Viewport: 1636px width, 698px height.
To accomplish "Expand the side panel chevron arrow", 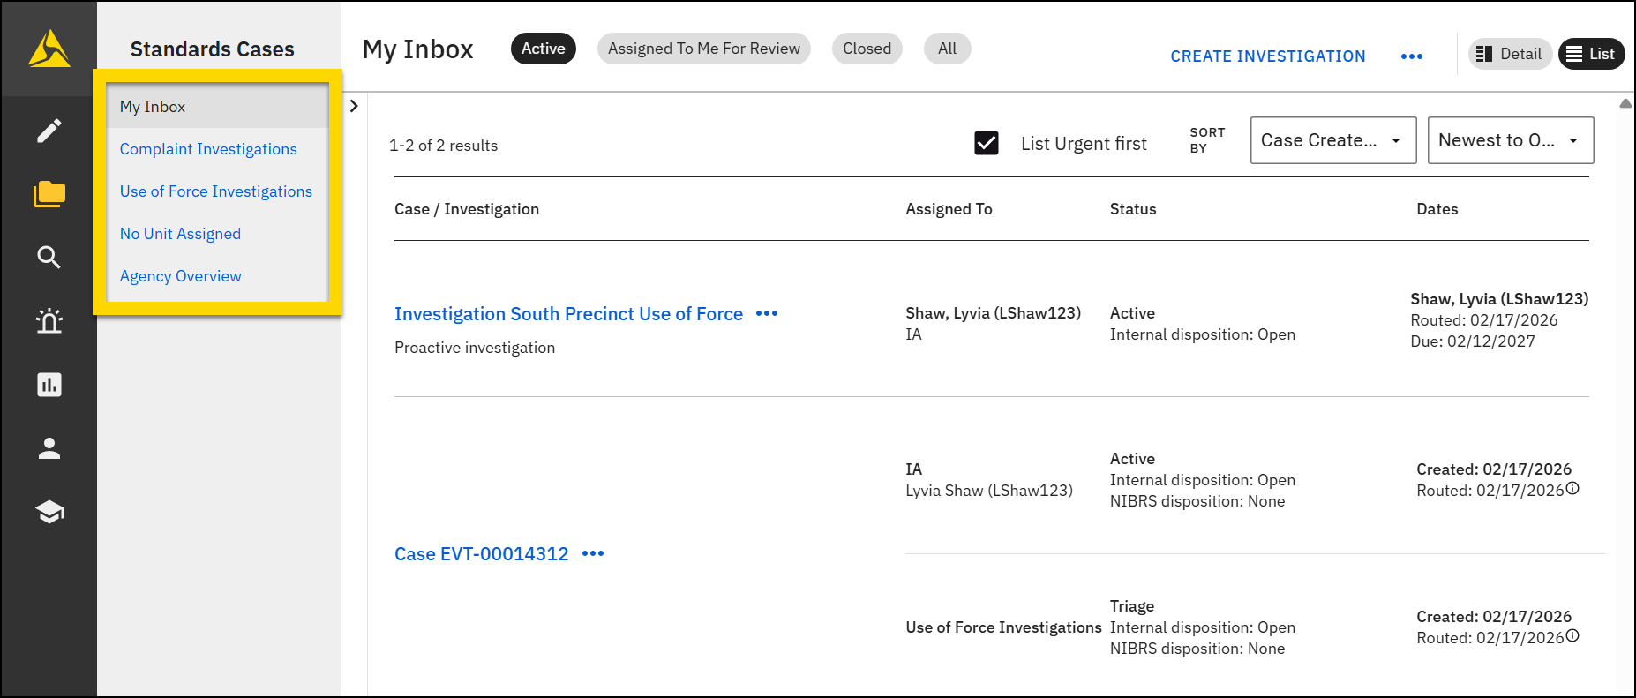I will [354, 106].
